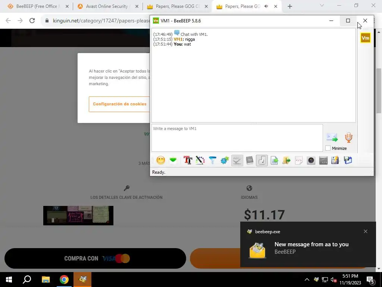Click the kinguin.net address bar
This screenshot has width=382, height=287.
tap(101, 21)
